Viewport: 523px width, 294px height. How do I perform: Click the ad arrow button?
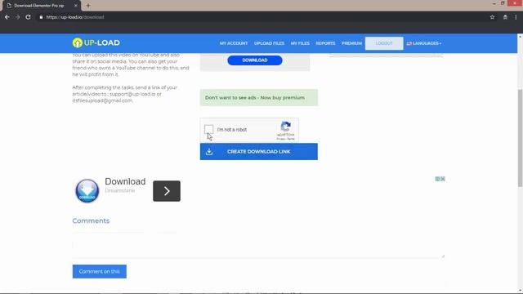coord(167,191)
